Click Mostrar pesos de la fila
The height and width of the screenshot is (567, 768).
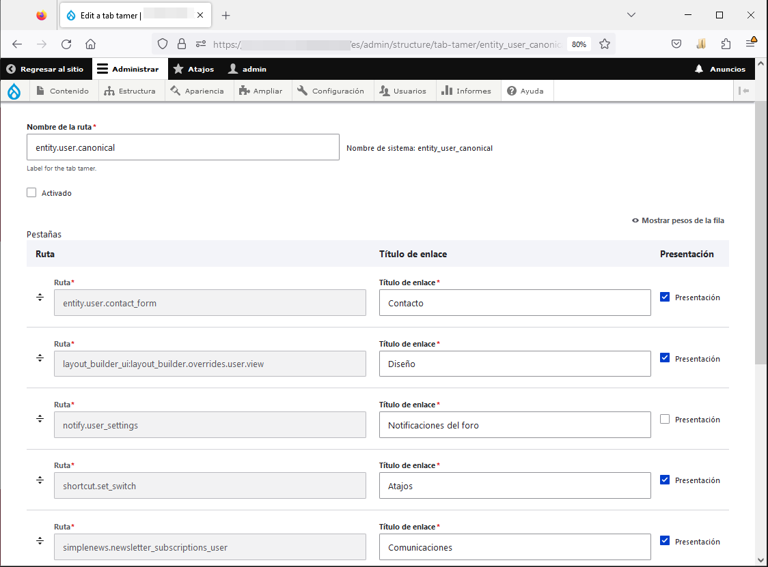point(678,220)
